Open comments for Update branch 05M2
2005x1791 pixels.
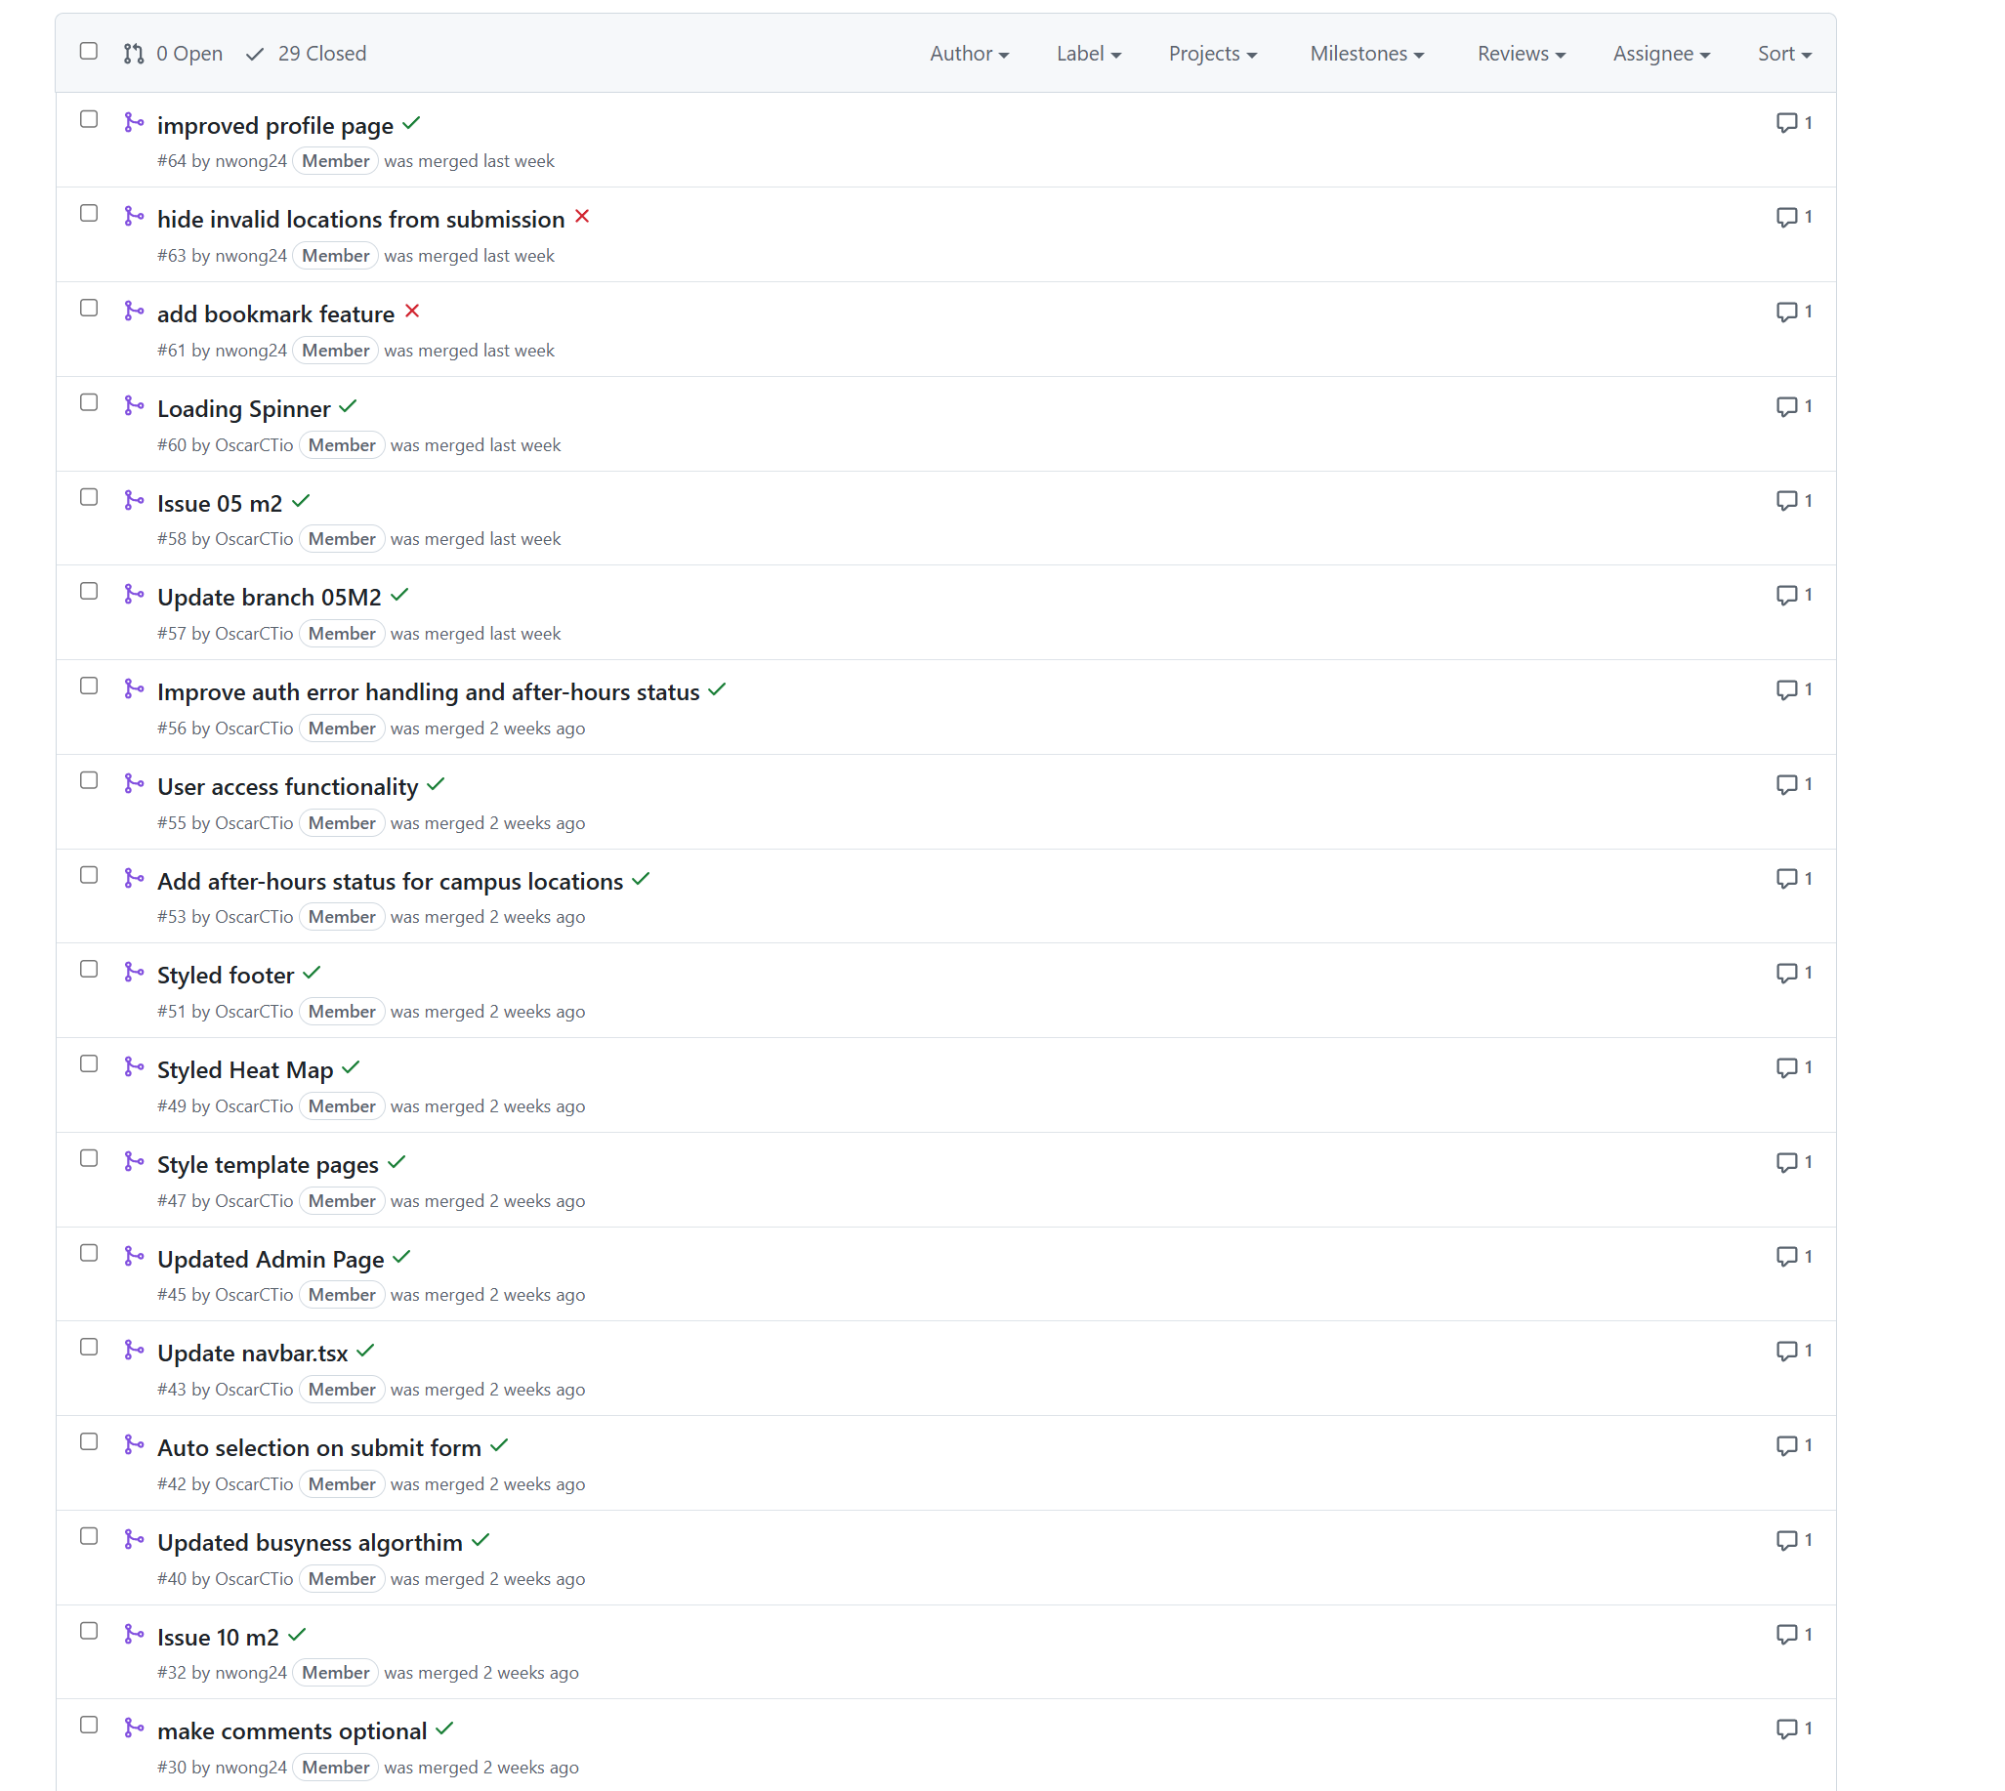point(1792,596)
